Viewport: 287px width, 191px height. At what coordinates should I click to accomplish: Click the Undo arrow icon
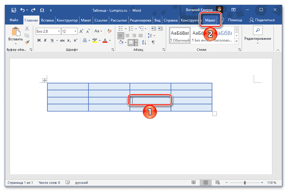(23, 10)
